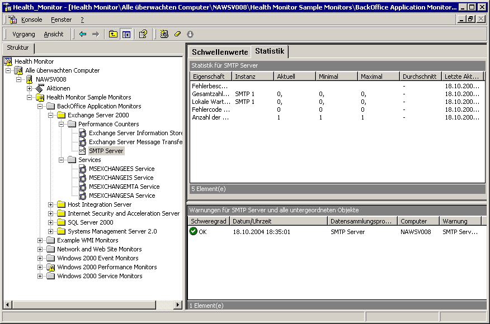
Task: Click the NAWSV008 computer icon
Action: (30, 79)
